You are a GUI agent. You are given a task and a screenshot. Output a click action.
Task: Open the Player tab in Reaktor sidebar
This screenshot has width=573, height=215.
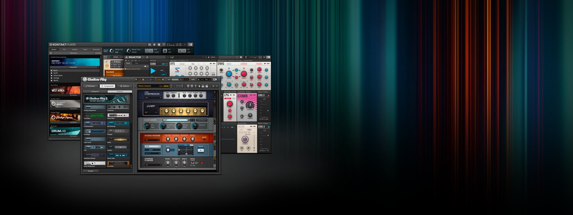click(x=128, y=63)
